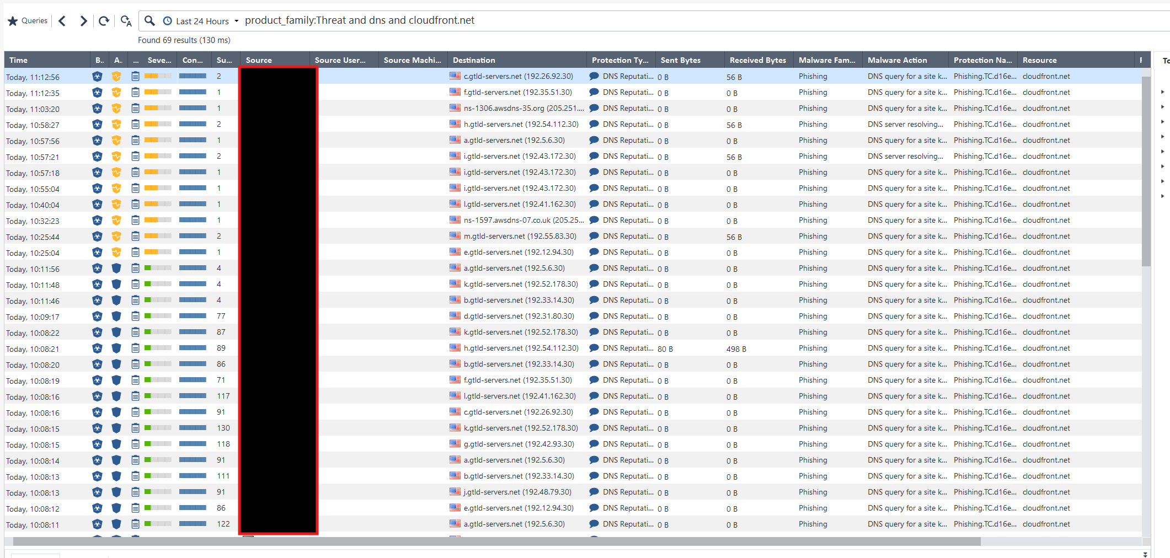
Task: Select Today, 10:40:04 time cell
Action: click(33, 205)
